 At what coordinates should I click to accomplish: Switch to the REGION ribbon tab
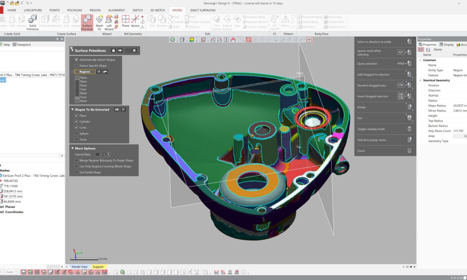click(95, 10)
